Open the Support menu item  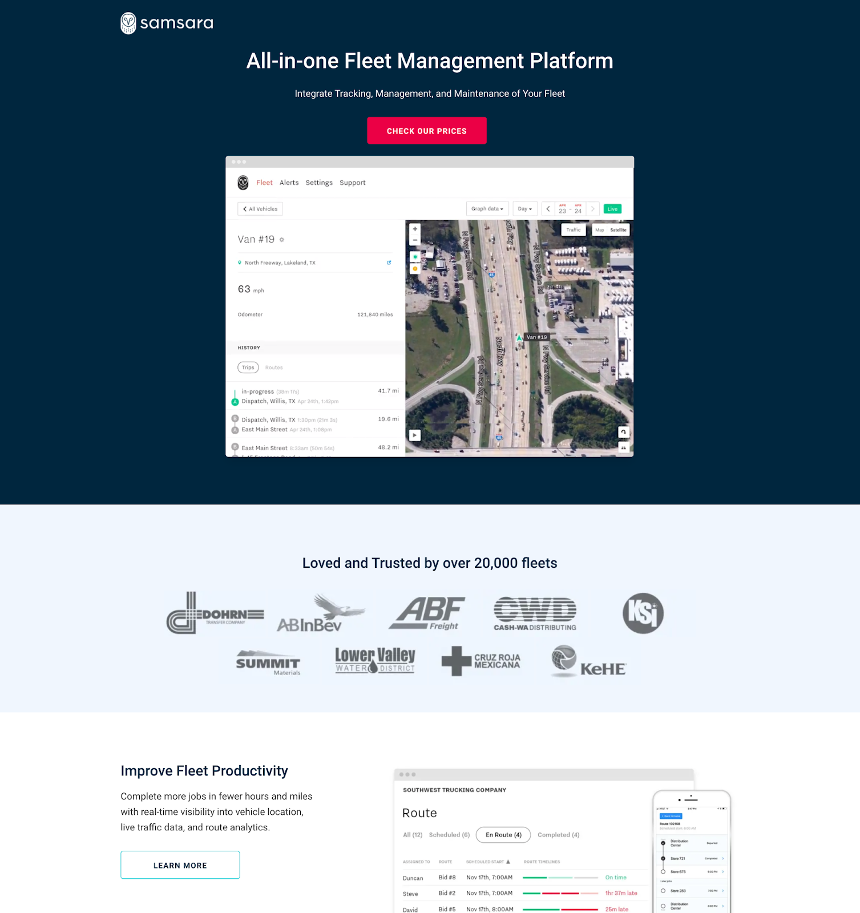point(353,183)
